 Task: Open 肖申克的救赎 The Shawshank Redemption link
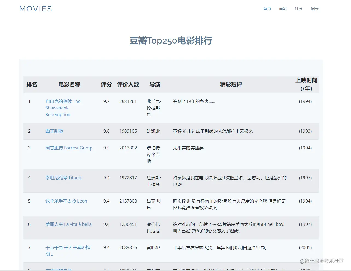tap(63, 108)
